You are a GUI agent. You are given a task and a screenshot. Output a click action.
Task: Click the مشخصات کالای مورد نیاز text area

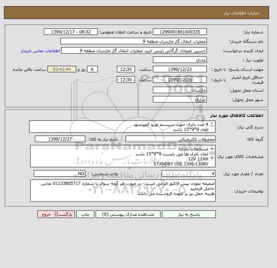coord(123,156)
